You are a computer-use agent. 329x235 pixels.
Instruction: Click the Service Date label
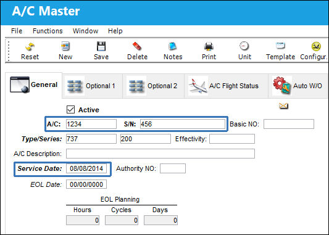[x=40, y=168]
